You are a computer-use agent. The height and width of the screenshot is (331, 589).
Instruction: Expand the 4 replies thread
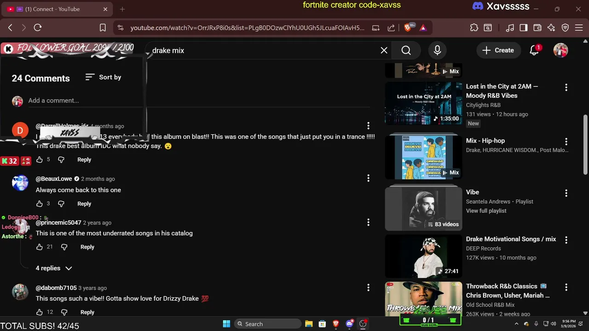click(54, 268)
